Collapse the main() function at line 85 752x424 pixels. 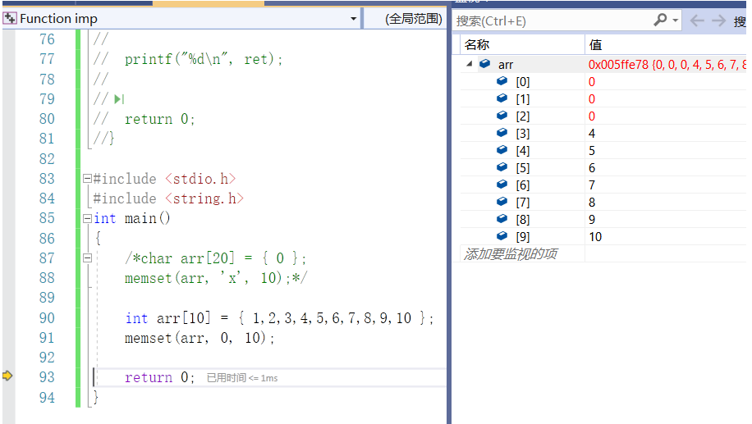pyautogui.click(x=87, y=218)
